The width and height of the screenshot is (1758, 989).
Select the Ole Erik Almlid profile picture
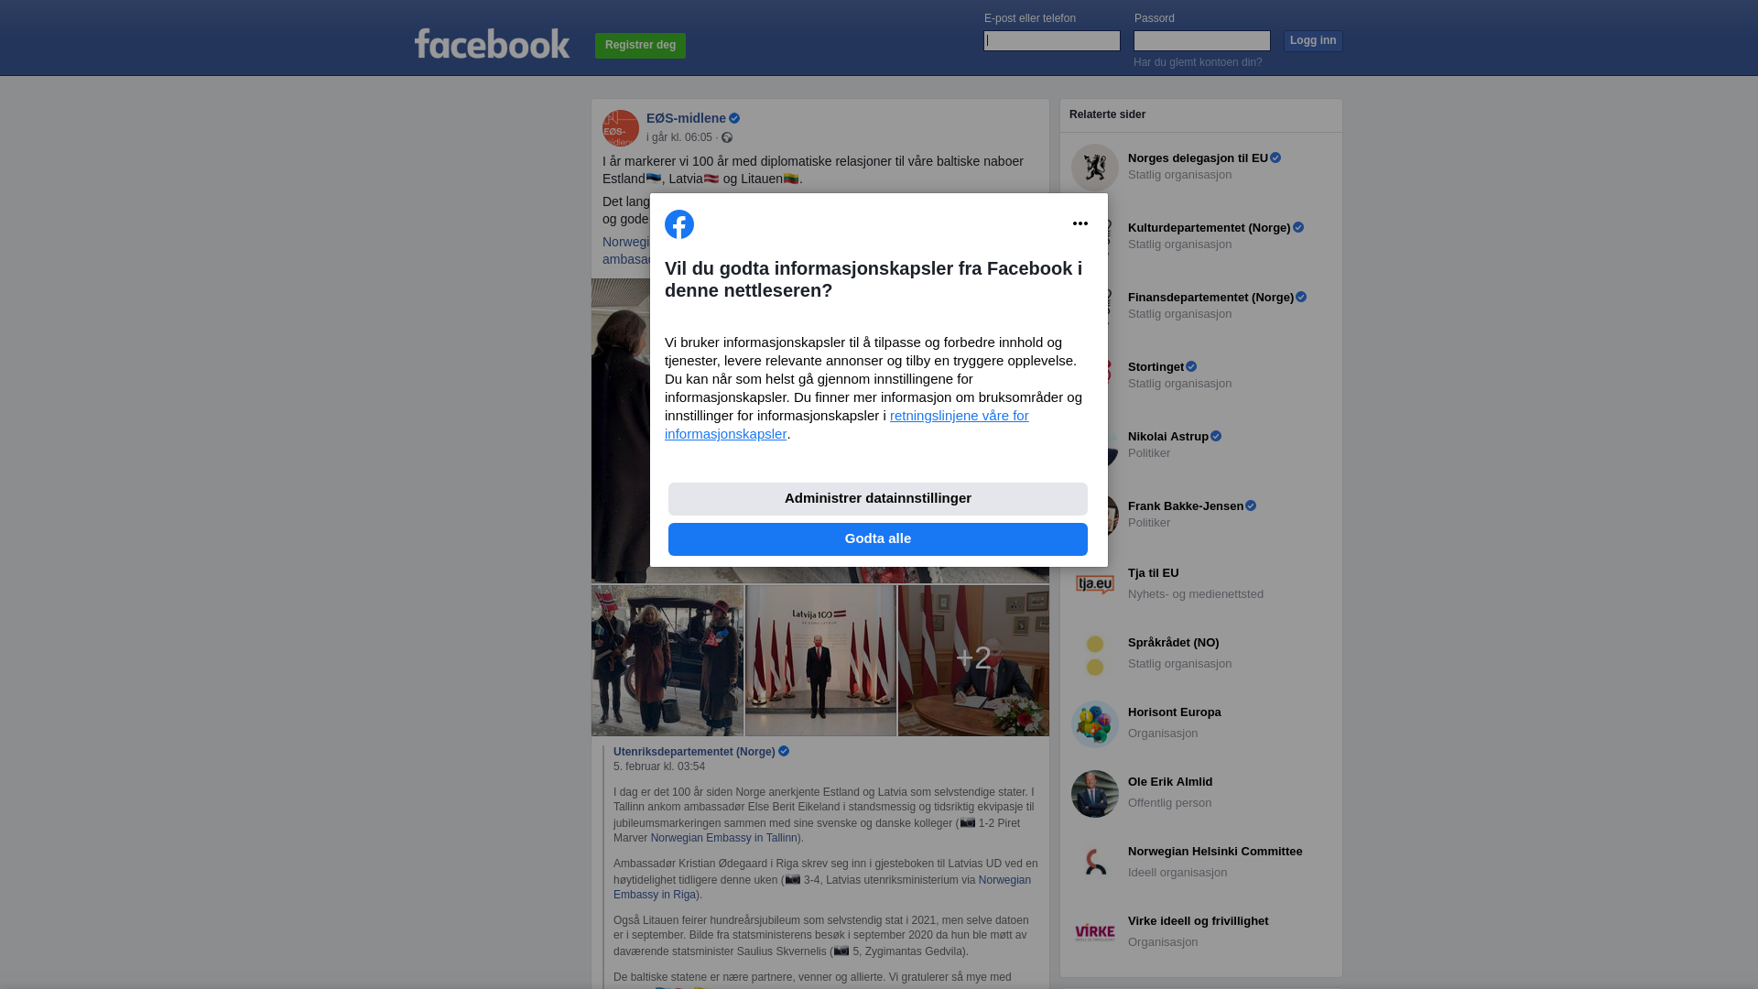tap(1095, 793)
